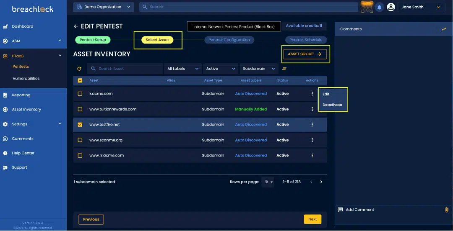Open the Jane Smith user dropdown
Image resolution: width=453 pixels, height=231 pixels.
pyautogui.click(x=421, y=7)
